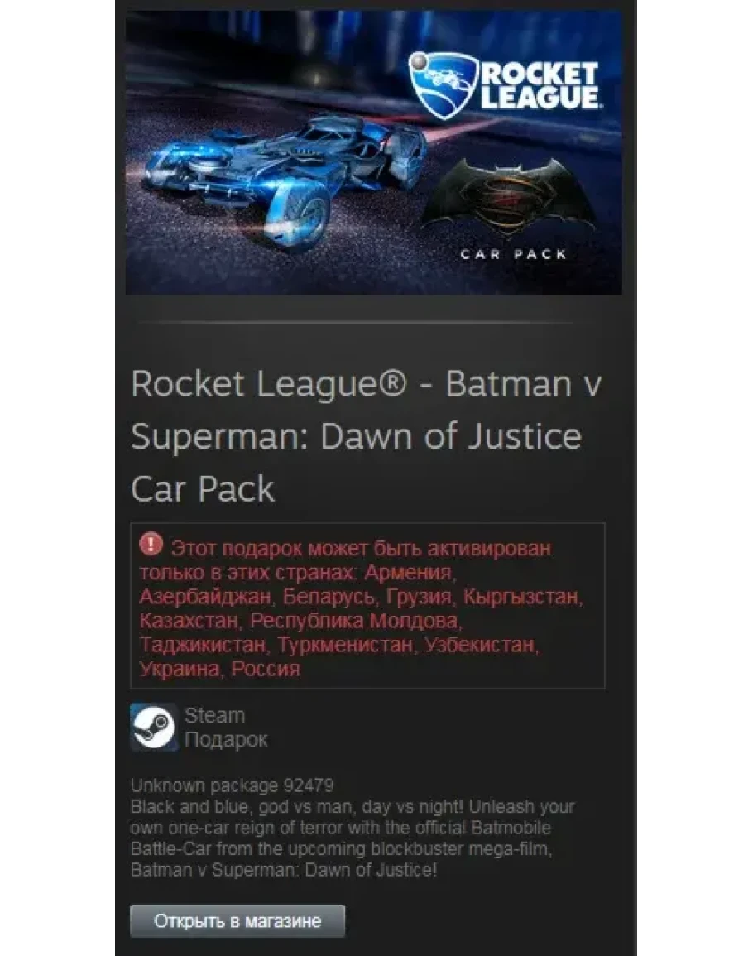Viewport: 753px width, 956px height.
Task: Click the 'Казахстан' country name in warning
Action: (189, 621)
